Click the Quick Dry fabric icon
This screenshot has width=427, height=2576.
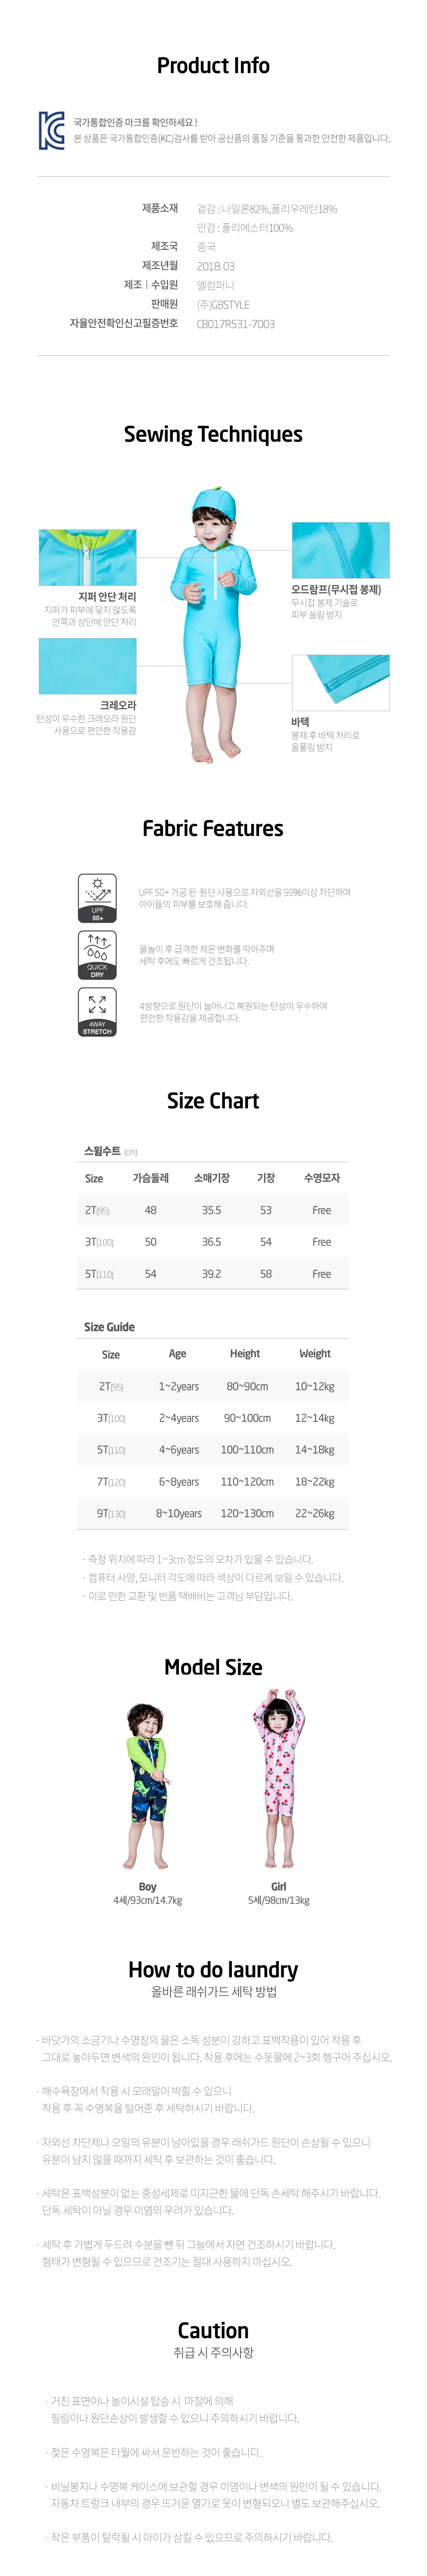point(97,954)
